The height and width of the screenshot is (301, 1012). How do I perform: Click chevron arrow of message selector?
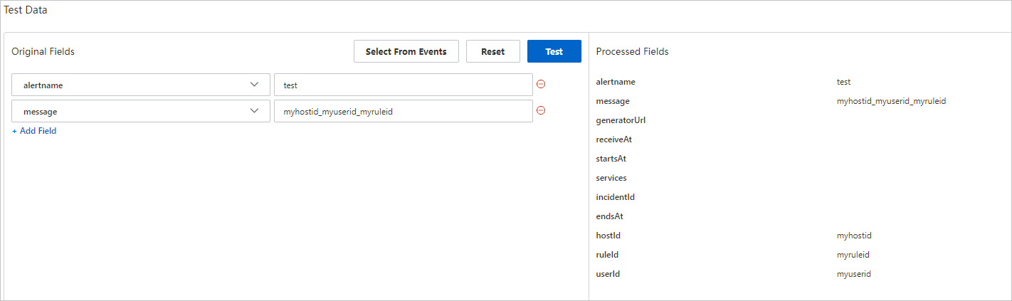[x=255, y=111]
